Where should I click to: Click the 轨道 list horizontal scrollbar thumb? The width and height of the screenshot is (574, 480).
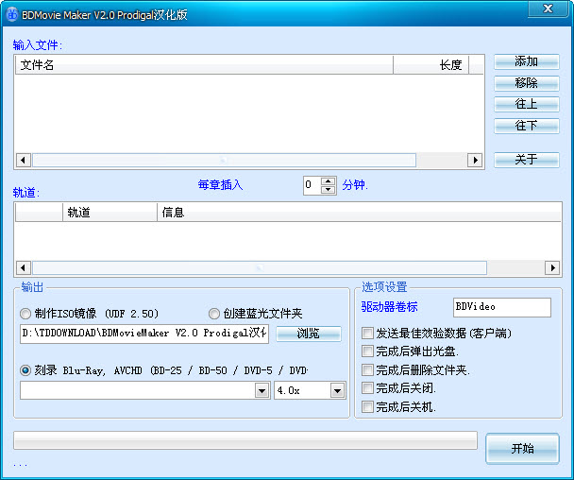pyautogui.click(x=260, y=267)
